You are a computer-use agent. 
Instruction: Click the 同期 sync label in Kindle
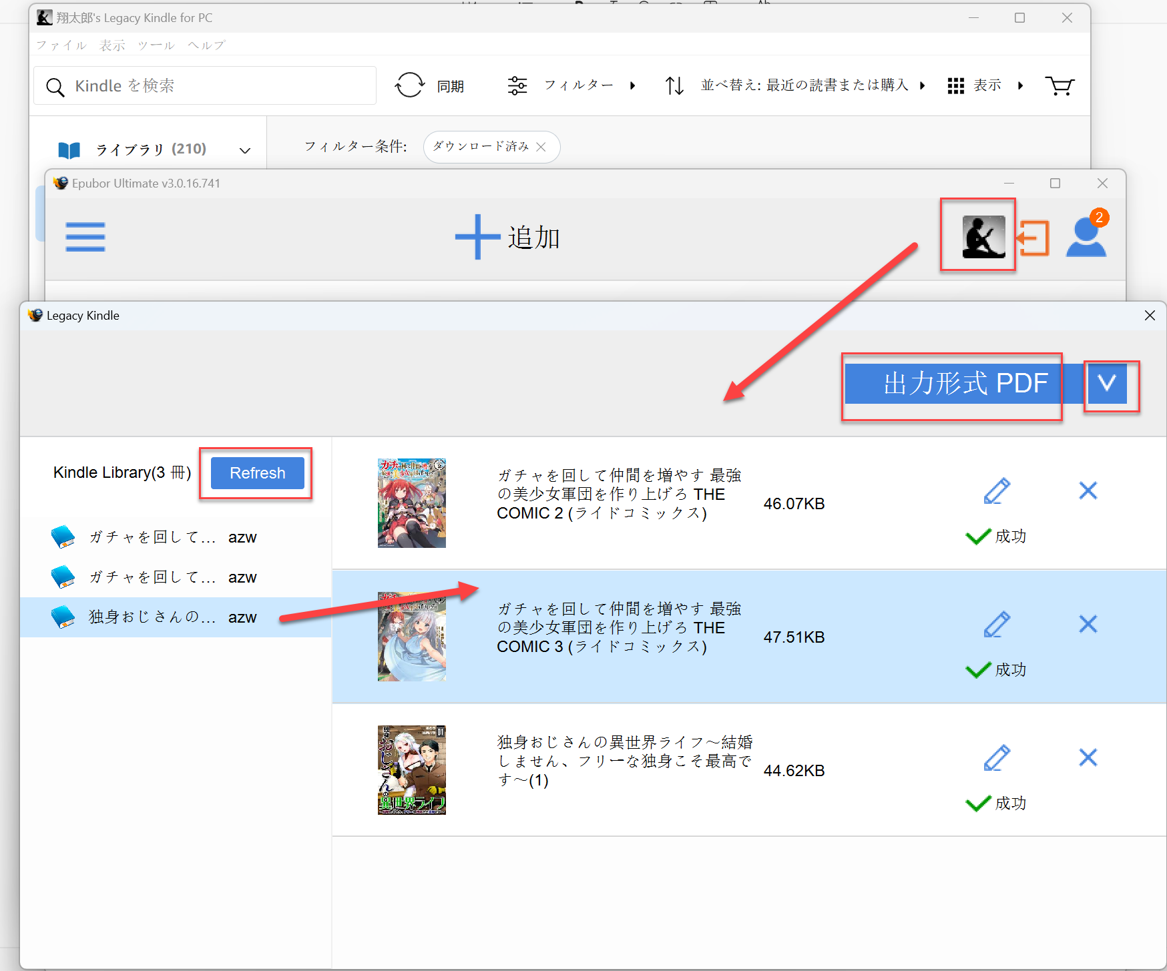coord(451,87)
